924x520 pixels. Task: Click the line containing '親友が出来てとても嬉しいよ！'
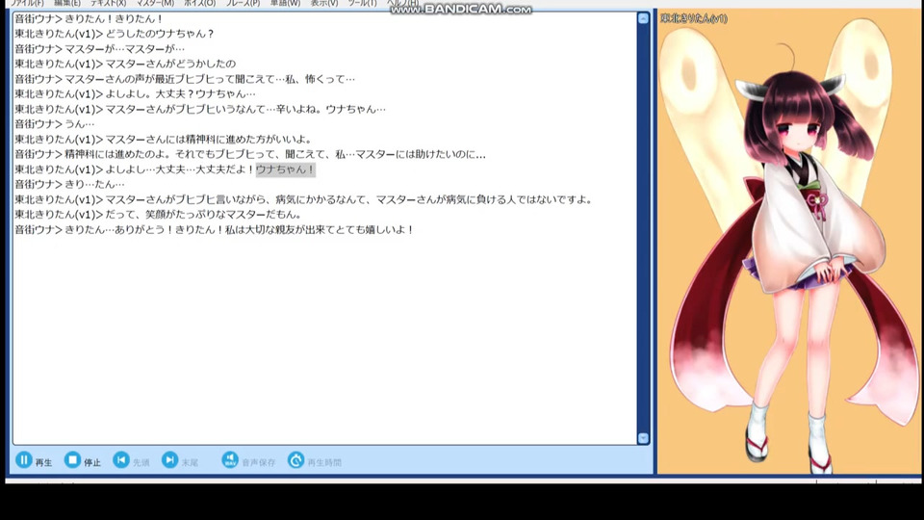215,230
